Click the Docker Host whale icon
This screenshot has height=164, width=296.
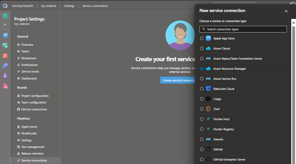point(208,119)
